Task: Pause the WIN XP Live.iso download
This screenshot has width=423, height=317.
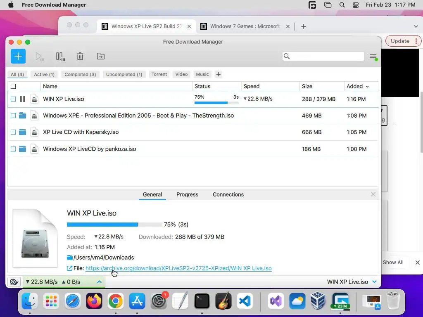Action: point(22,99)
